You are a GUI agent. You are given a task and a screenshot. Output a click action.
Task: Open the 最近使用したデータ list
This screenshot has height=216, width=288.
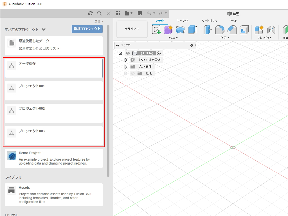(54, 46)
